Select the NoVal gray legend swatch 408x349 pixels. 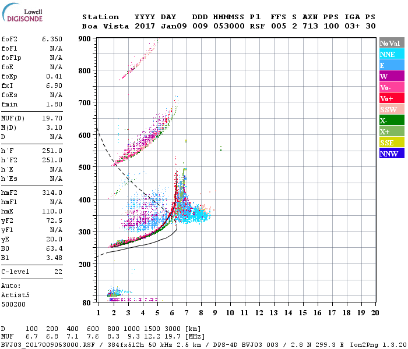point(392,43)
